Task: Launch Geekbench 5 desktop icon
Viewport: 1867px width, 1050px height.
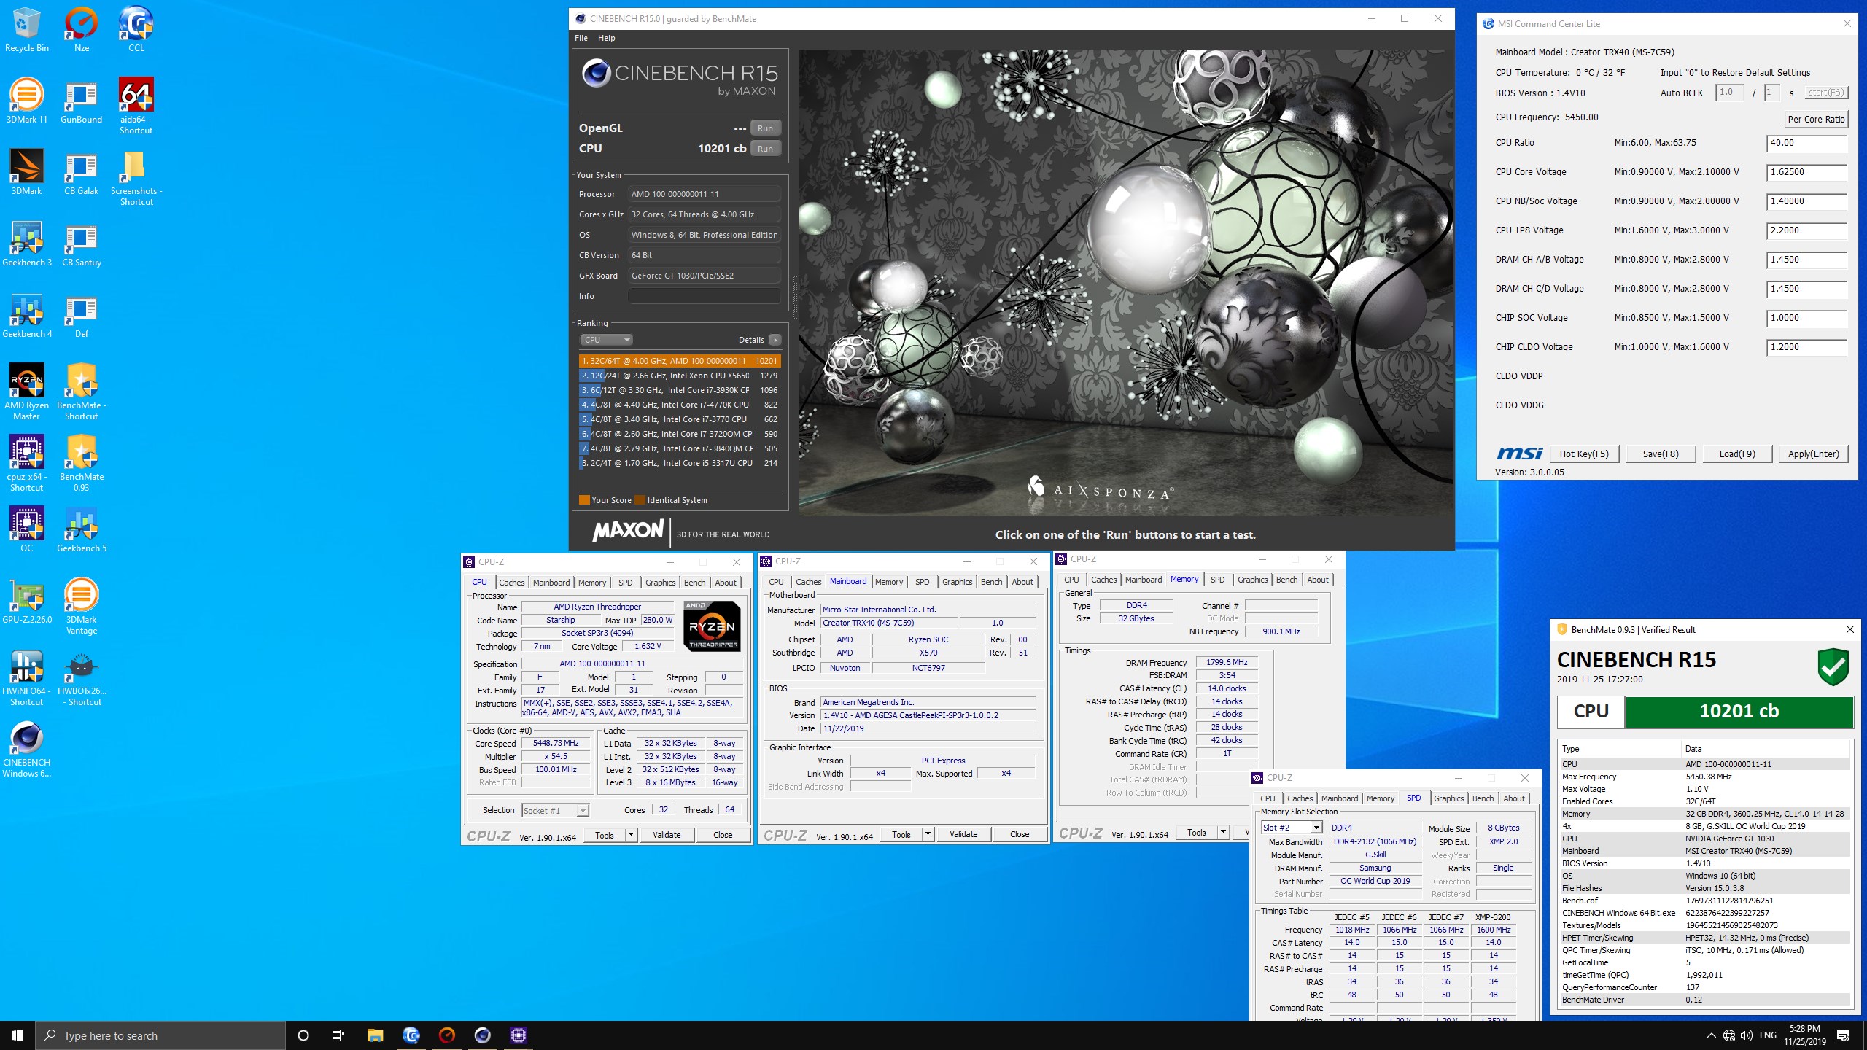Action: (x=82, y=529)
